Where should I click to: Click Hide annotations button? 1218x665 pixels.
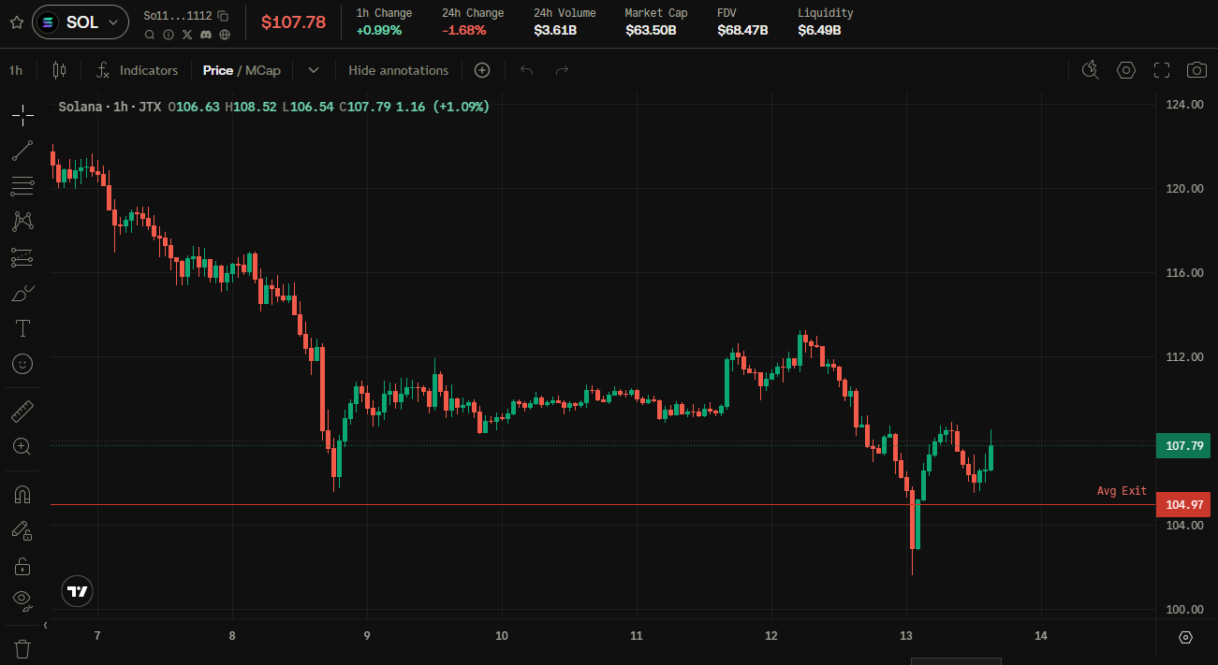click(x=399, y=70)
